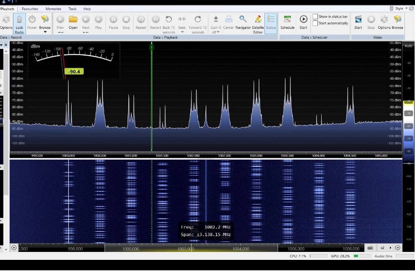Viewport: 415px width, 277px height.
Task: Enable Show in status bar checkbox
Action: point(315,16)
